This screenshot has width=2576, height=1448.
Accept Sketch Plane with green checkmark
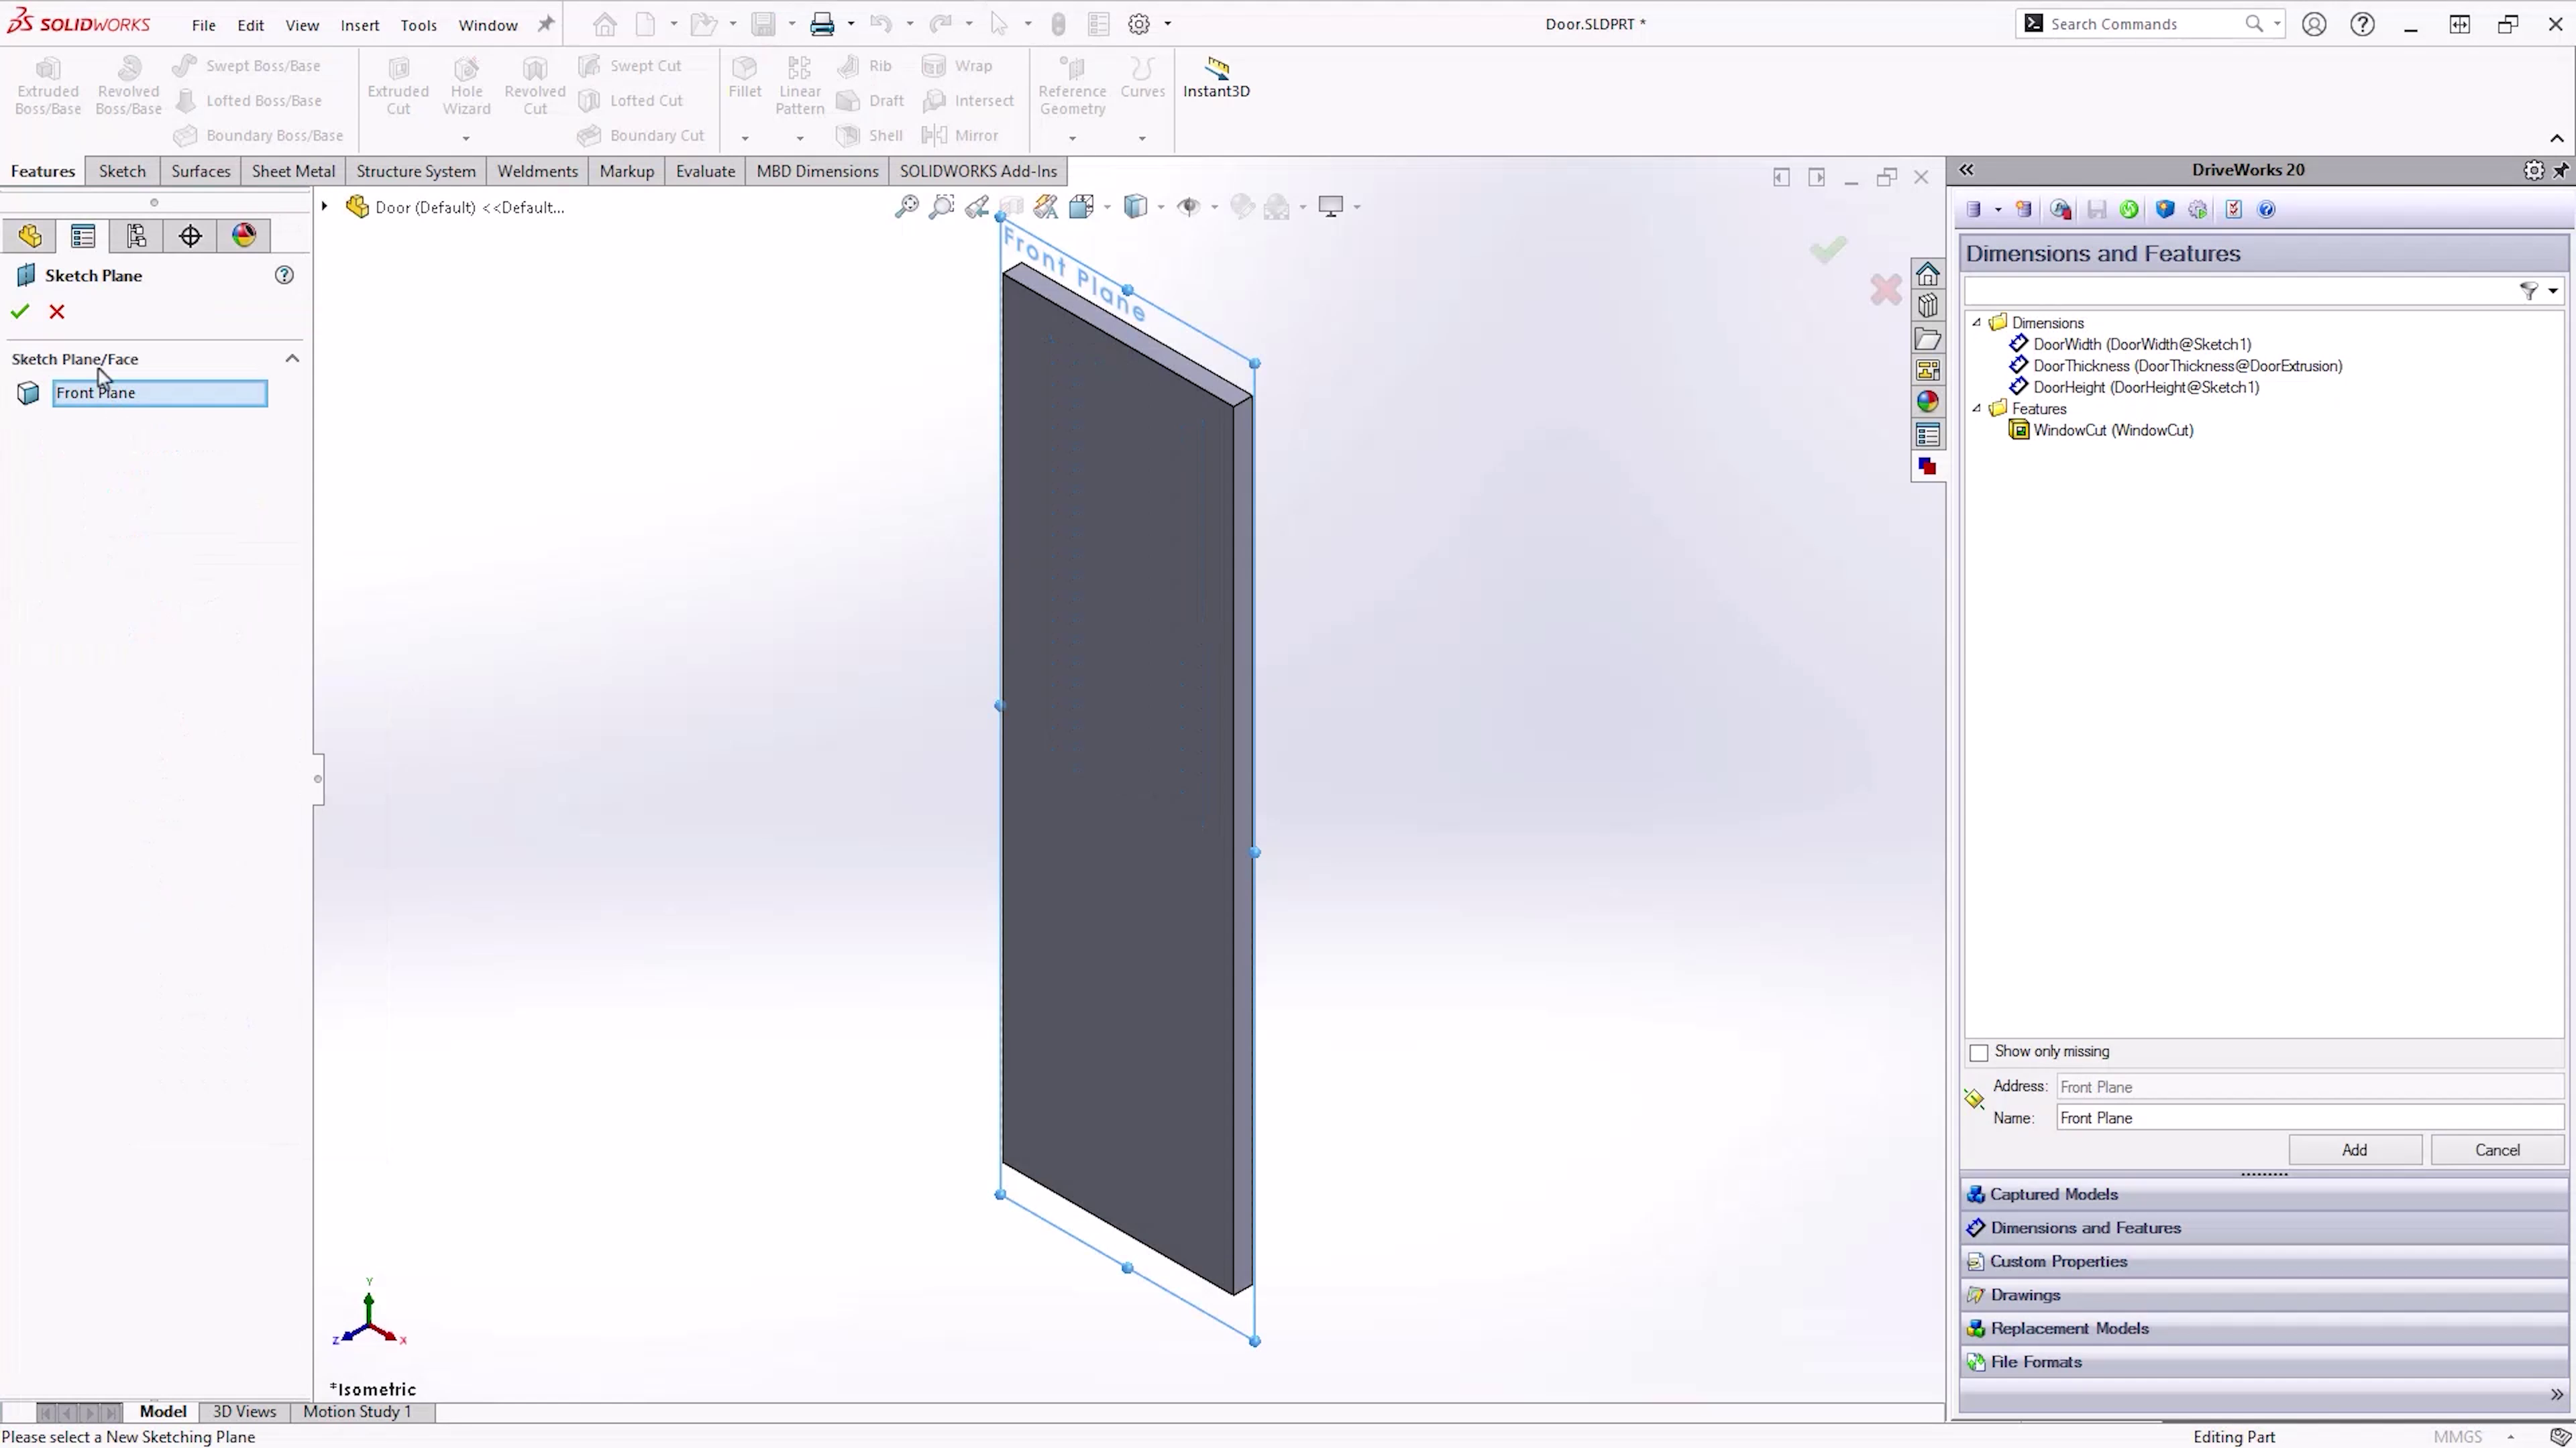tap(20, 312)
